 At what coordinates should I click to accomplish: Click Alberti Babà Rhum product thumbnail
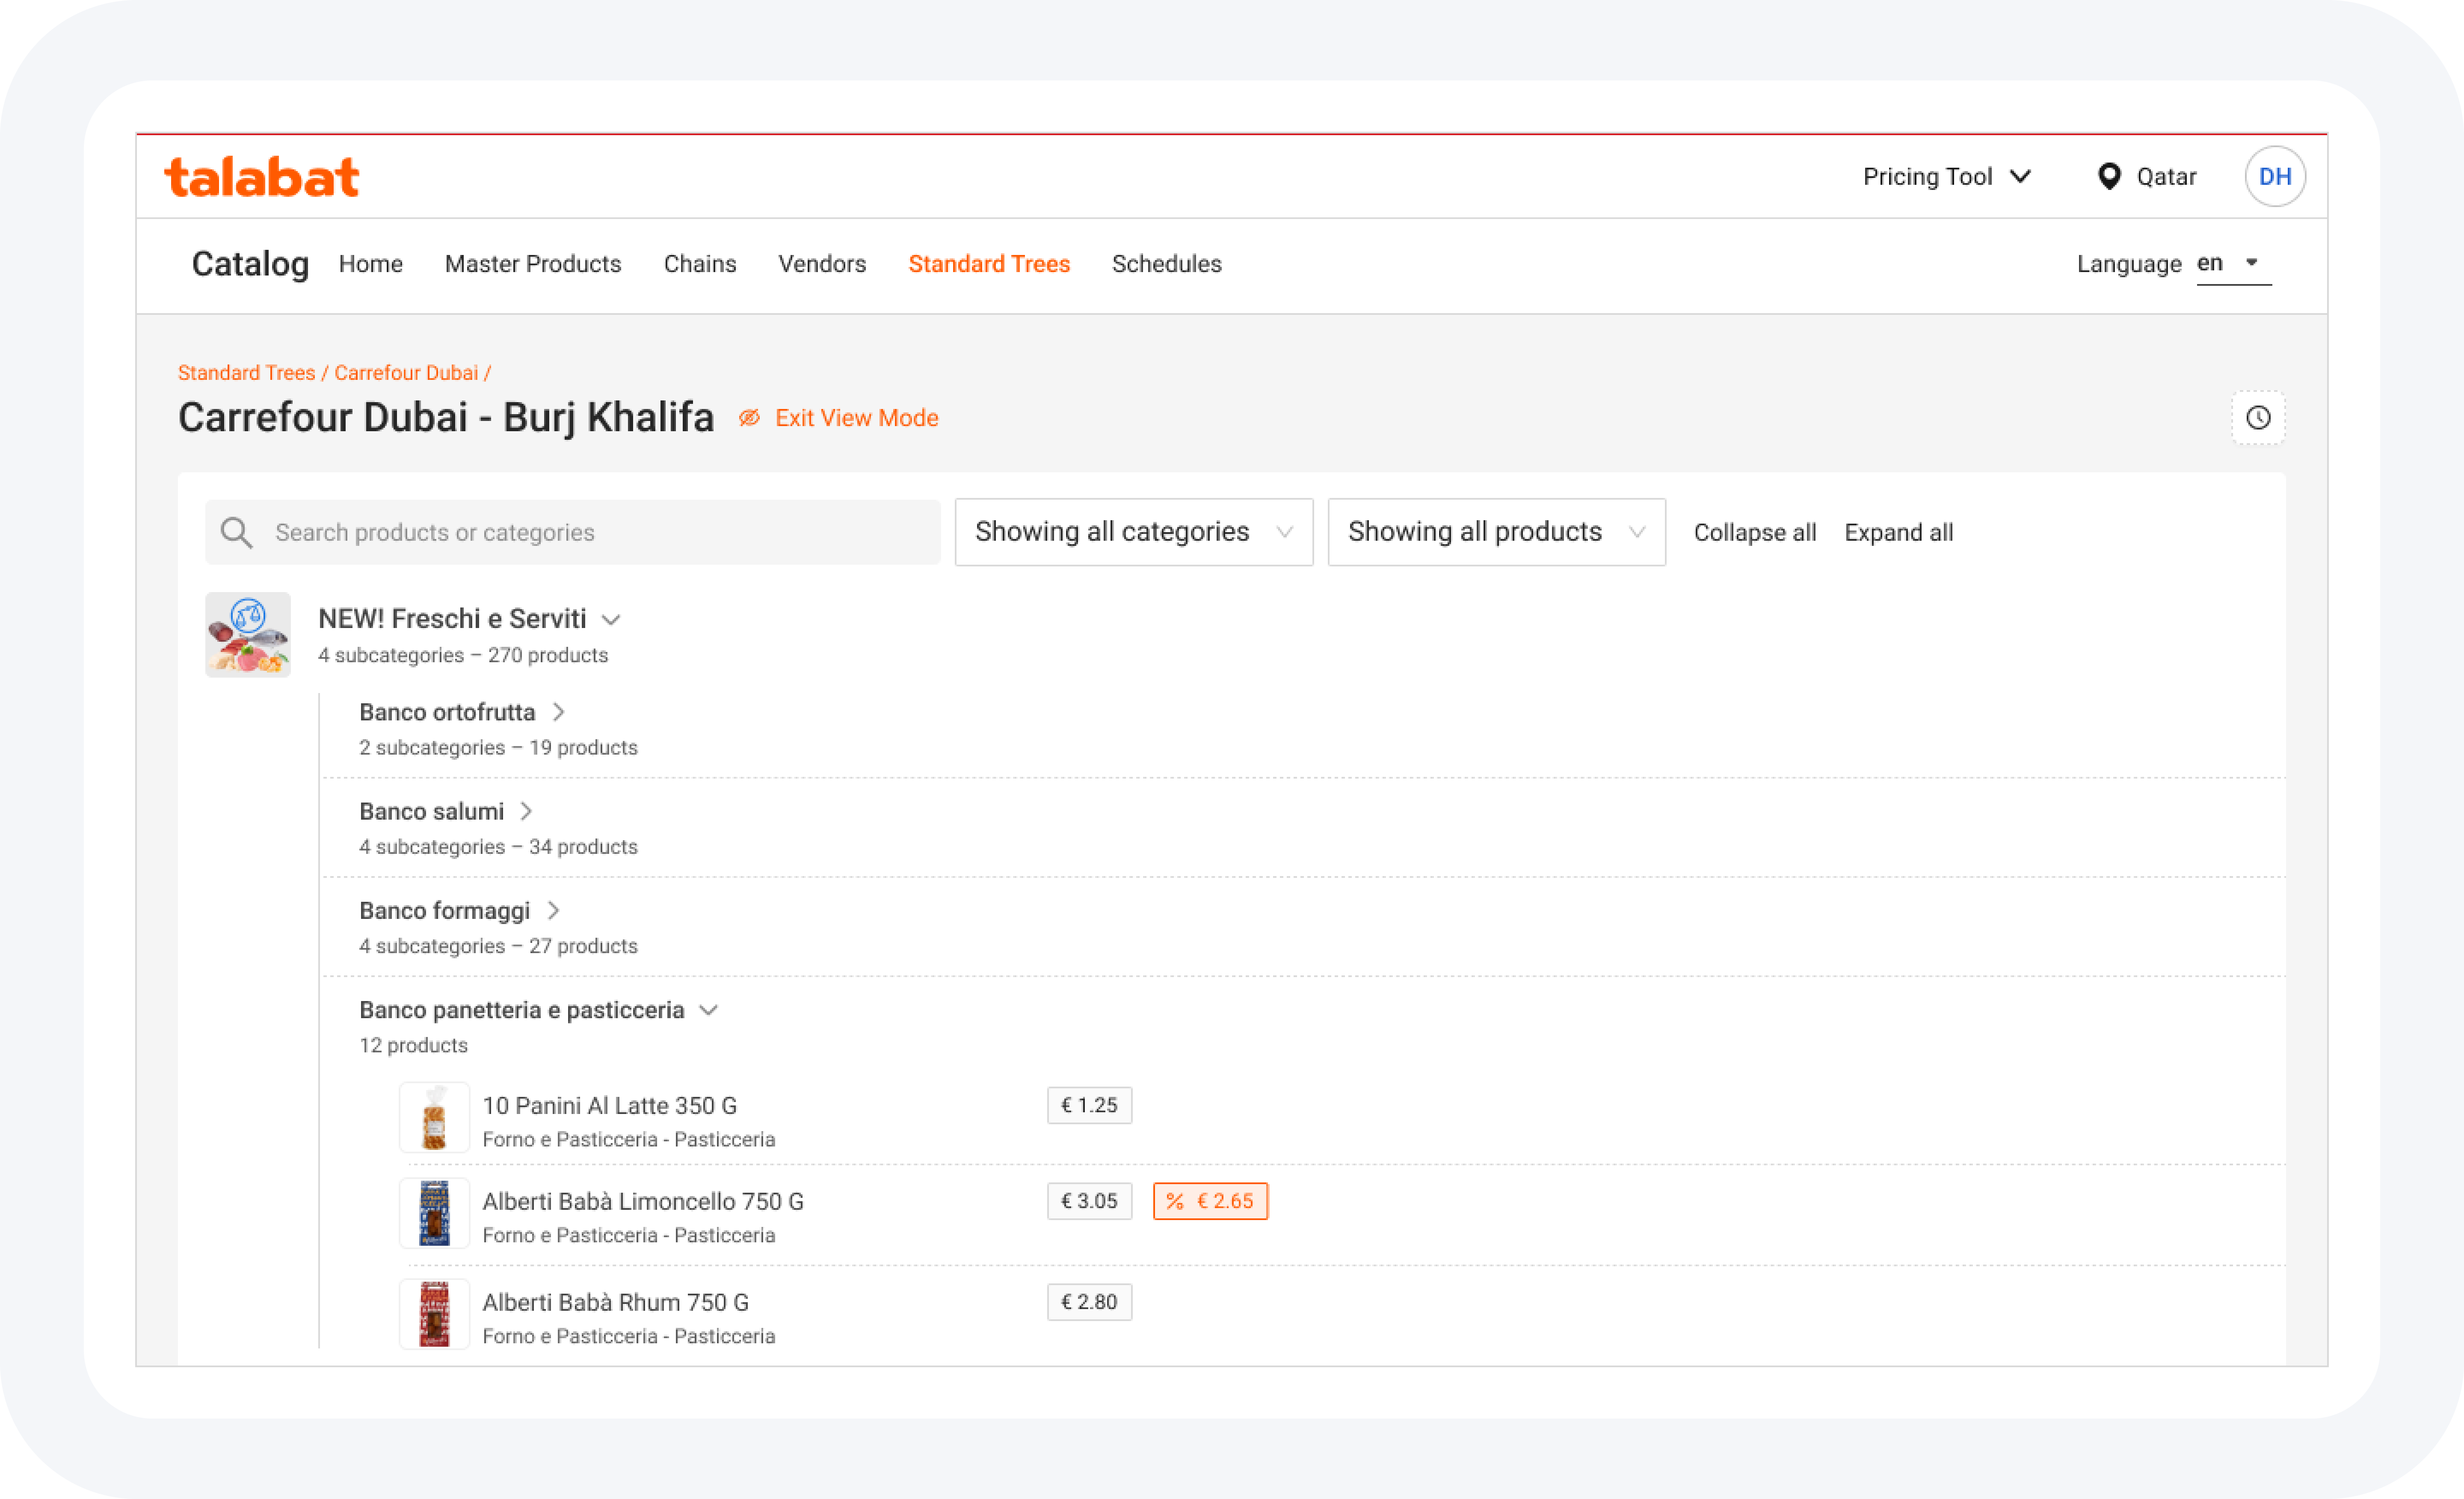pos(434,1314)
